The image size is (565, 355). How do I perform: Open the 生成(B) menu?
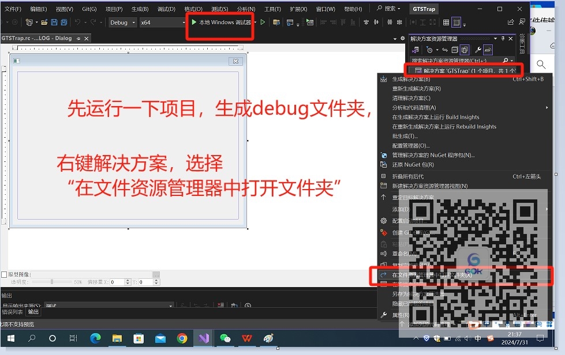click(x=140, y=9)
